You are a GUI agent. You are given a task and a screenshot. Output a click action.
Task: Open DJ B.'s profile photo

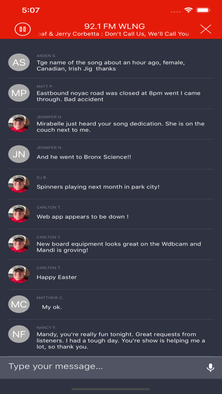point(19,184)
